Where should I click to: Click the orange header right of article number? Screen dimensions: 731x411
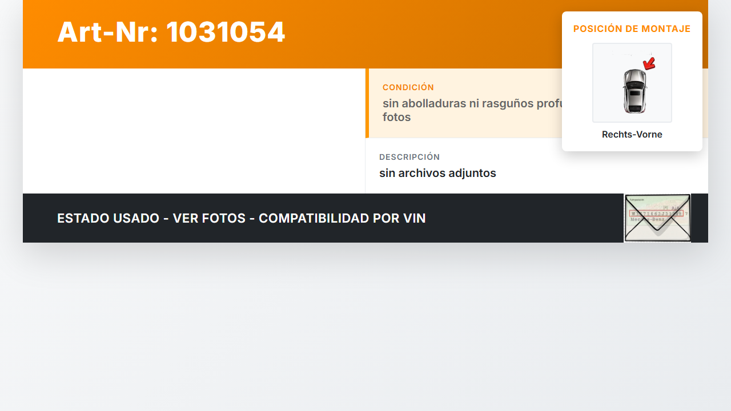point(423,34)
